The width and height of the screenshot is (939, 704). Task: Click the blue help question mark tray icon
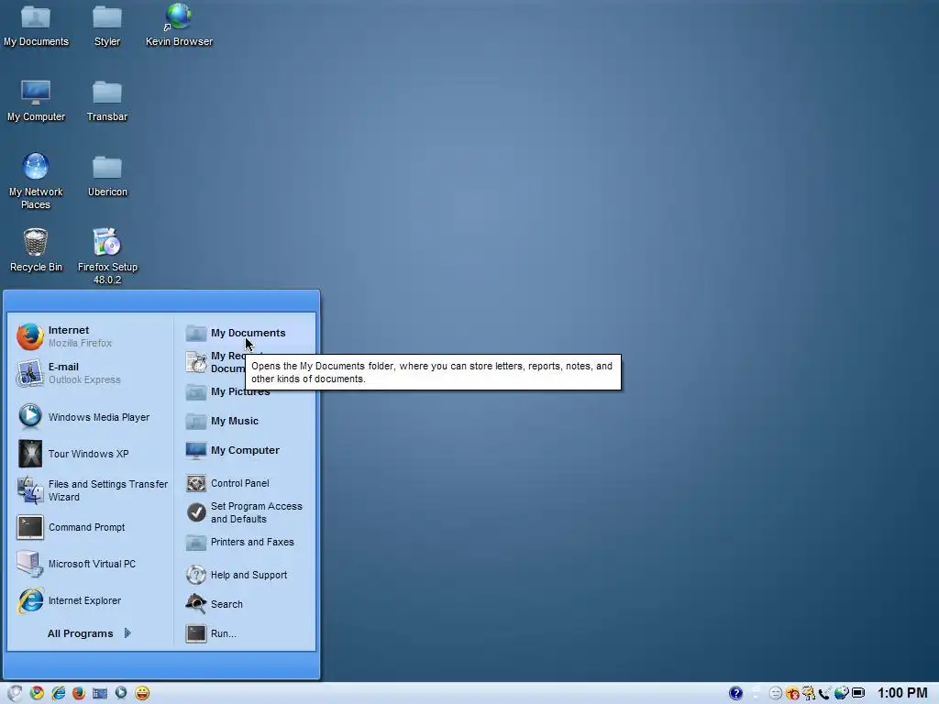tap(735, 693)
